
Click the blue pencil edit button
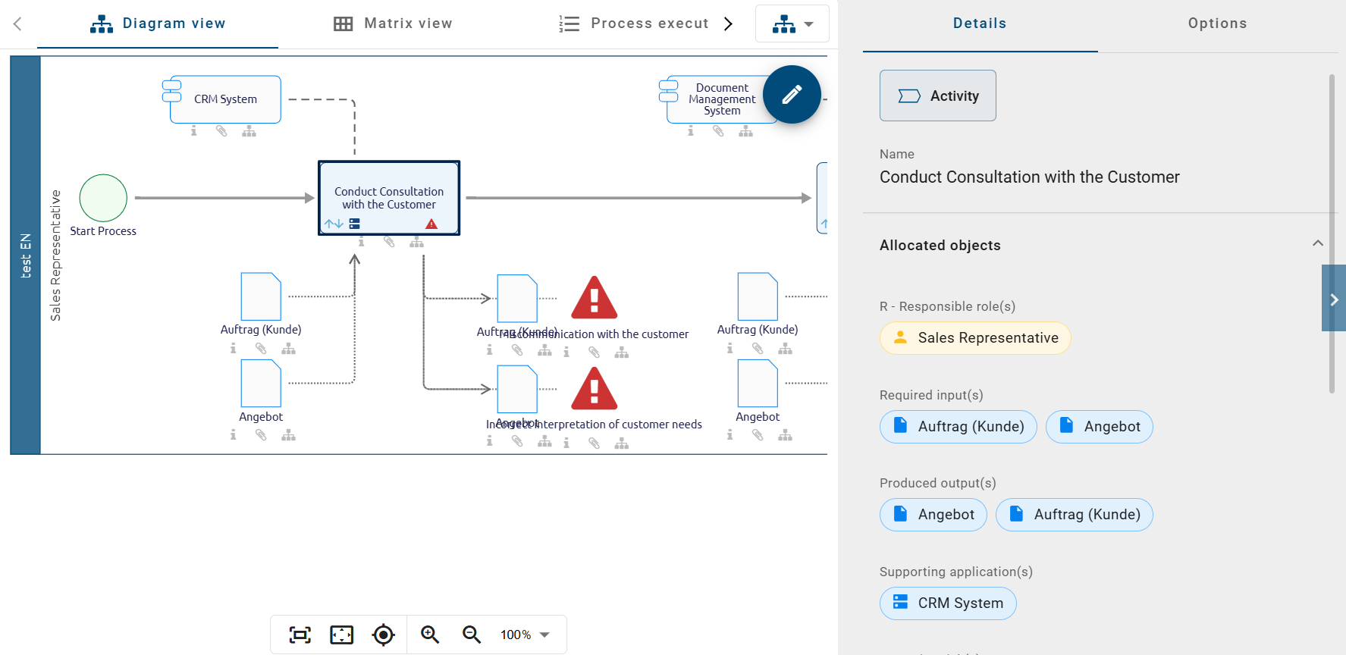tap(792, 95)
